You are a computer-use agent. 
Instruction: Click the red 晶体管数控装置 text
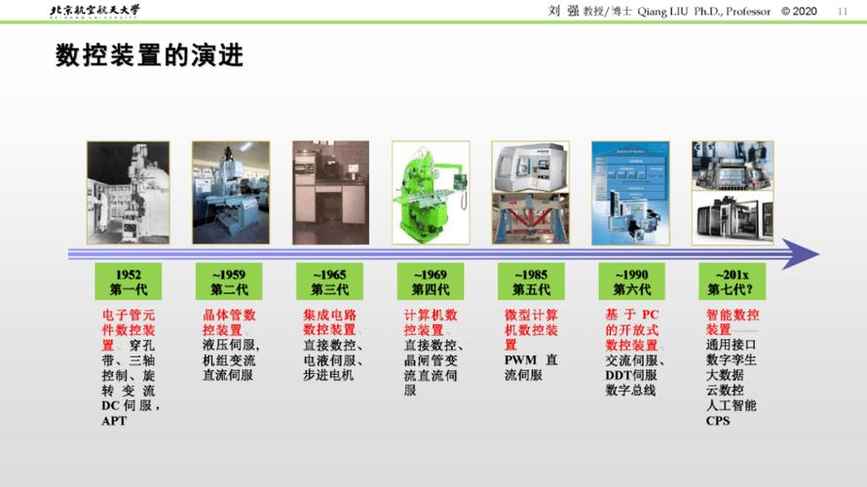(x=228, y=321)
